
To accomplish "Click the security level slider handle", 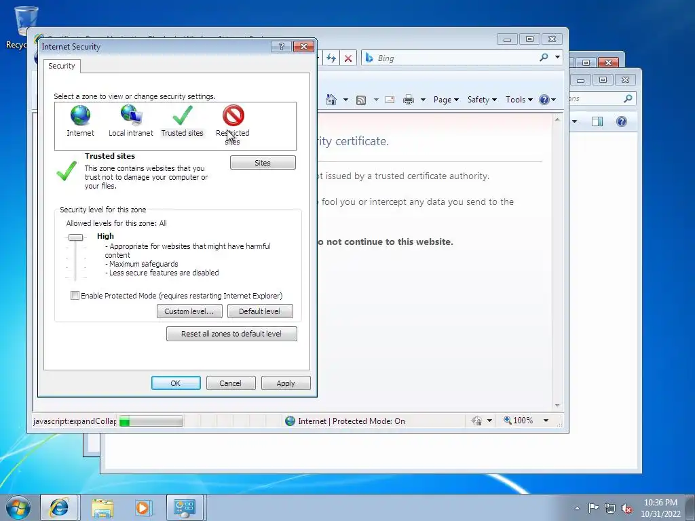I will point(76,237).
